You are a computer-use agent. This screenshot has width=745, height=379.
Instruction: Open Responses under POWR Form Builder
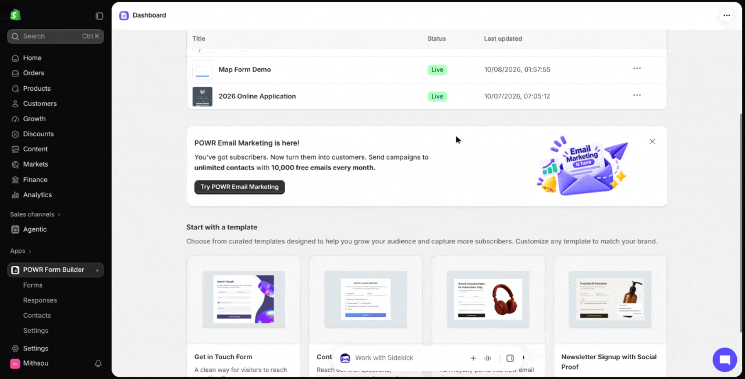pyautogui.click(x=40, y=300)
